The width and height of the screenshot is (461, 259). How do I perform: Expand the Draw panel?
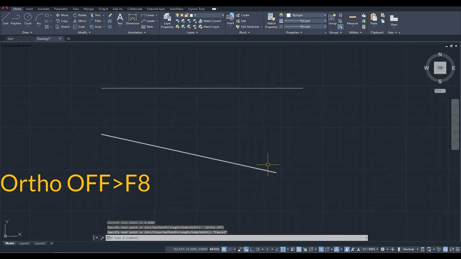point(27,32)
